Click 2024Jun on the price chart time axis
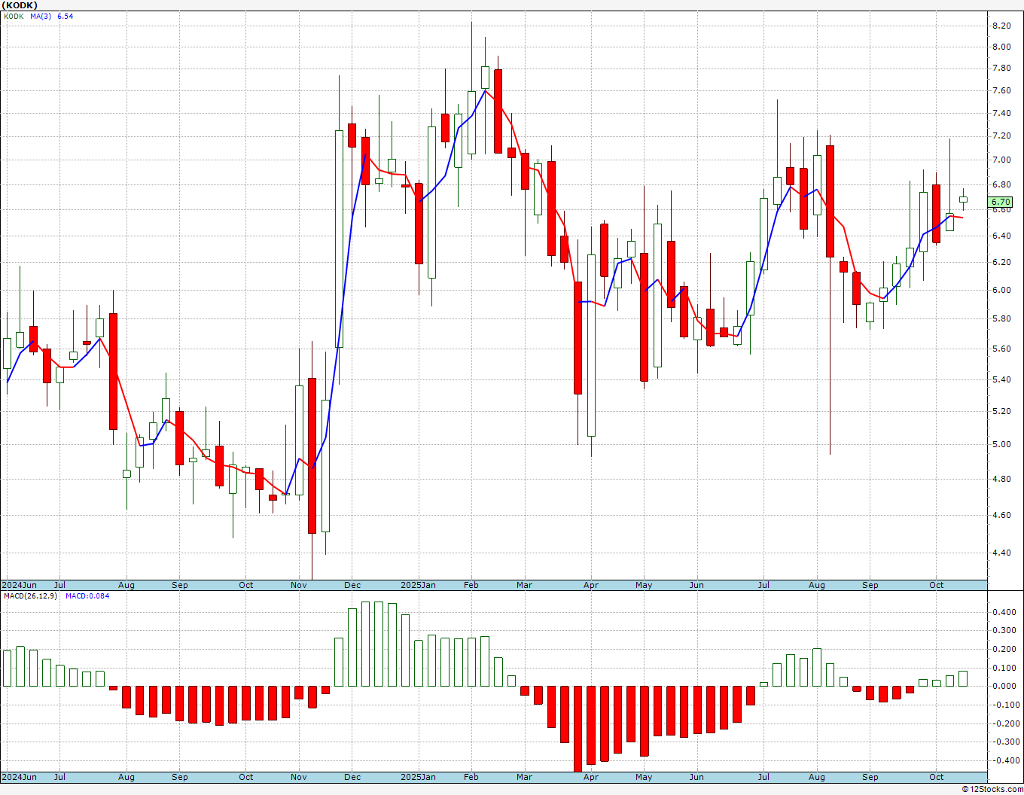This screenshot has height=795, width=1024. (x=19, y=585)
